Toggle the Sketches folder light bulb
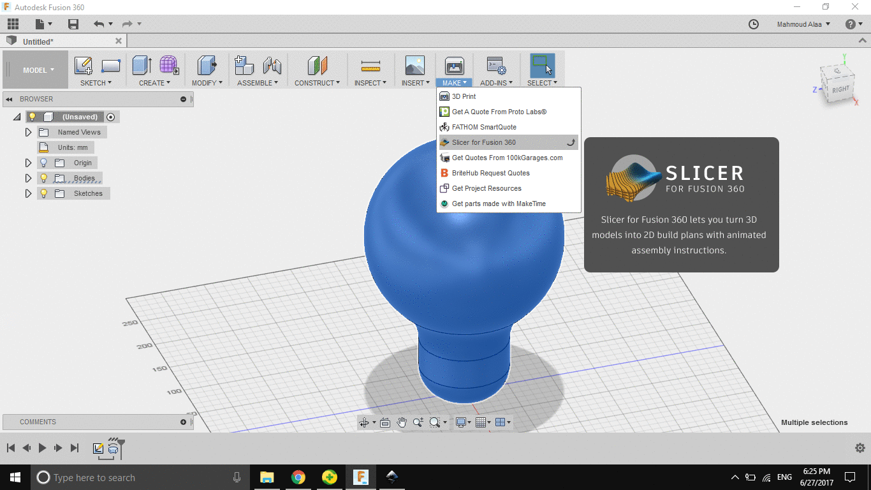 coord(44,193)
